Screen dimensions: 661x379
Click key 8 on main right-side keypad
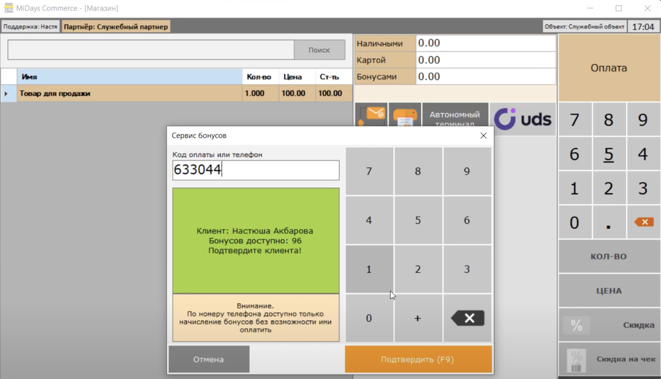(609, 119)
